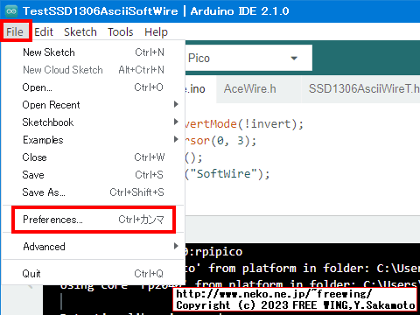420x315 pixels.
Task: Choose Save As... menu entry
Action: click(x=94, y=192)
